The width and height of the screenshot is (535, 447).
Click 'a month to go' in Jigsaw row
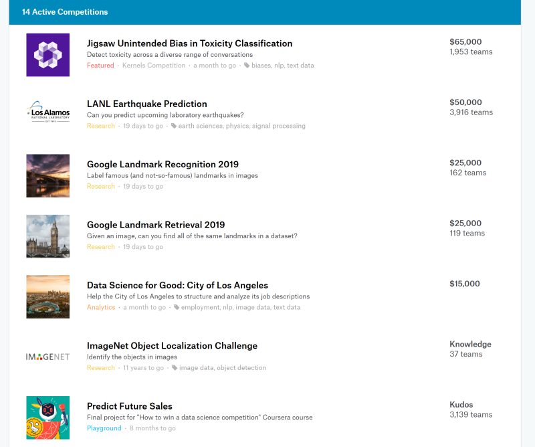(x=215, y=66)
